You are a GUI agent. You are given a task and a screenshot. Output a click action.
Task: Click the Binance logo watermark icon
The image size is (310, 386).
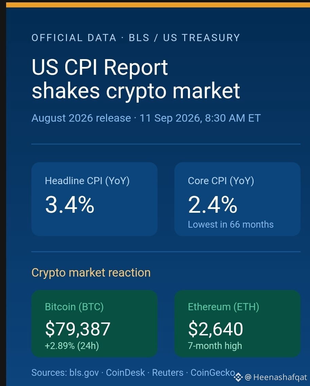click(238, 377)
